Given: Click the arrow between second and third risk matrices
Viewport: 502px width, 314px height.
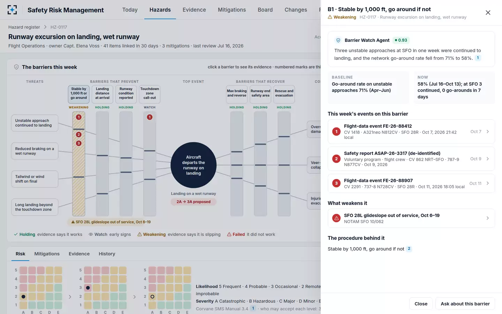Looking at the screenshot, I should [x=135, y=297].
